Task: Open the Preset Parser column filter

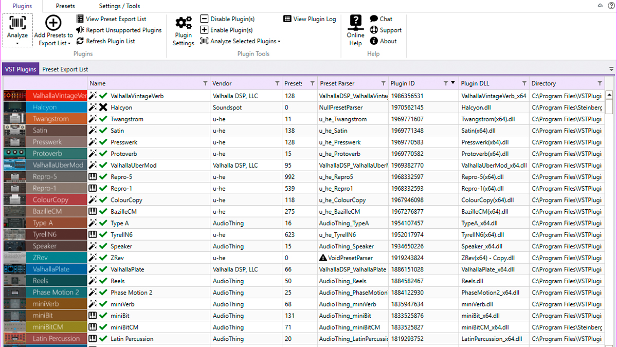Action: point(383,83)
